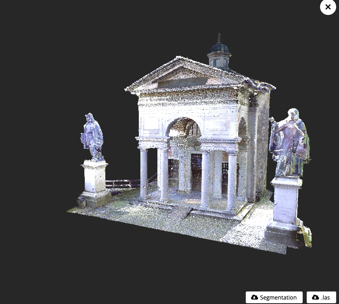The image size is (339, 304).
Task: Click the cloud icon beside Segmentation
Action: click(x=254, y=297)
